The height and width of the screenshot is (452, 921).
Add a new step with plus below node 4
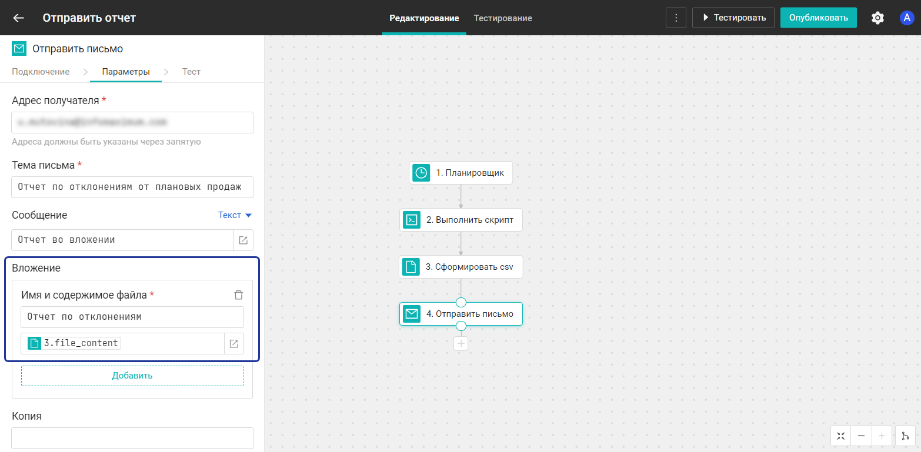pos(461,343)
